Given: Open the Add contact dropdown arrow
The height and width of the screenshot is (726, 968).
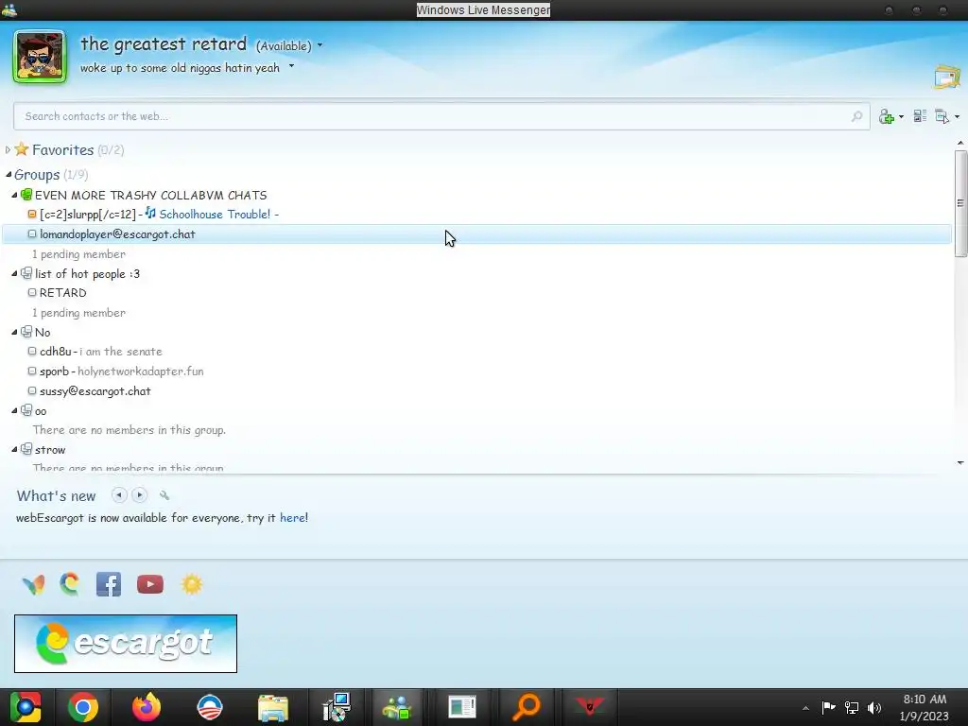Looking at the screenshot, I should point(901,116).
